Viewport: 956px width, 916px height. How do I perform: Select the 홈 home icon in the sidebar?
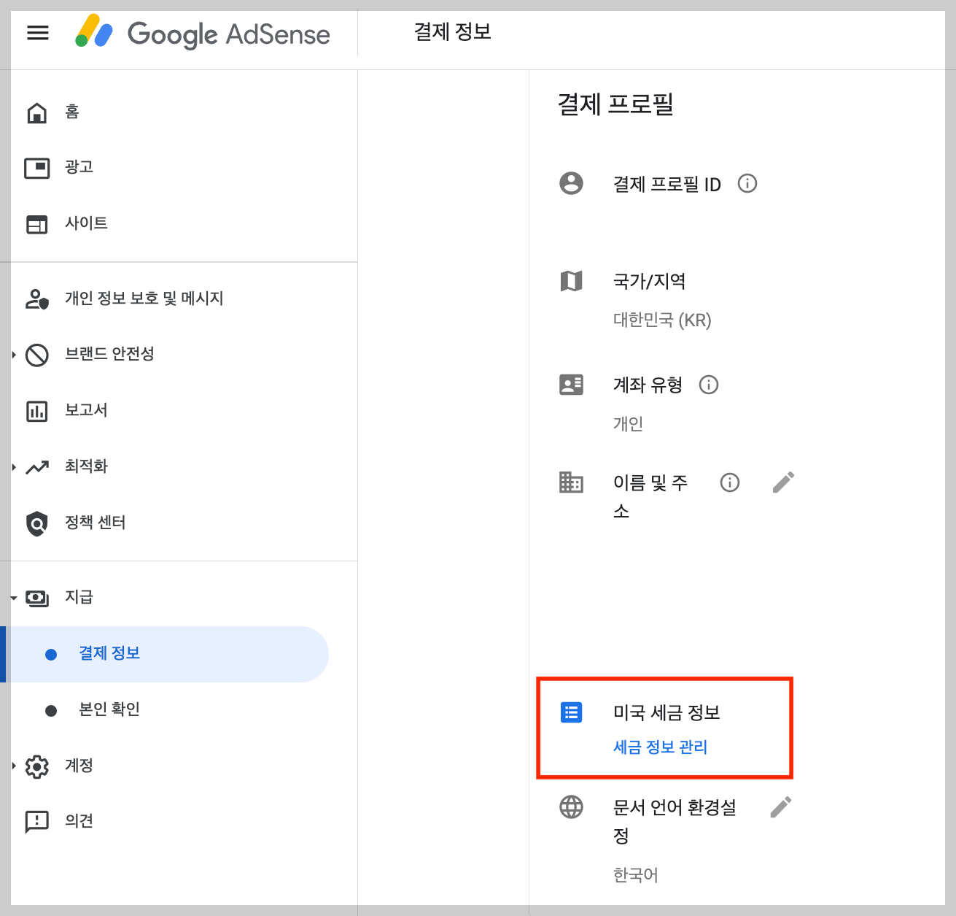[x=36, y=112]
